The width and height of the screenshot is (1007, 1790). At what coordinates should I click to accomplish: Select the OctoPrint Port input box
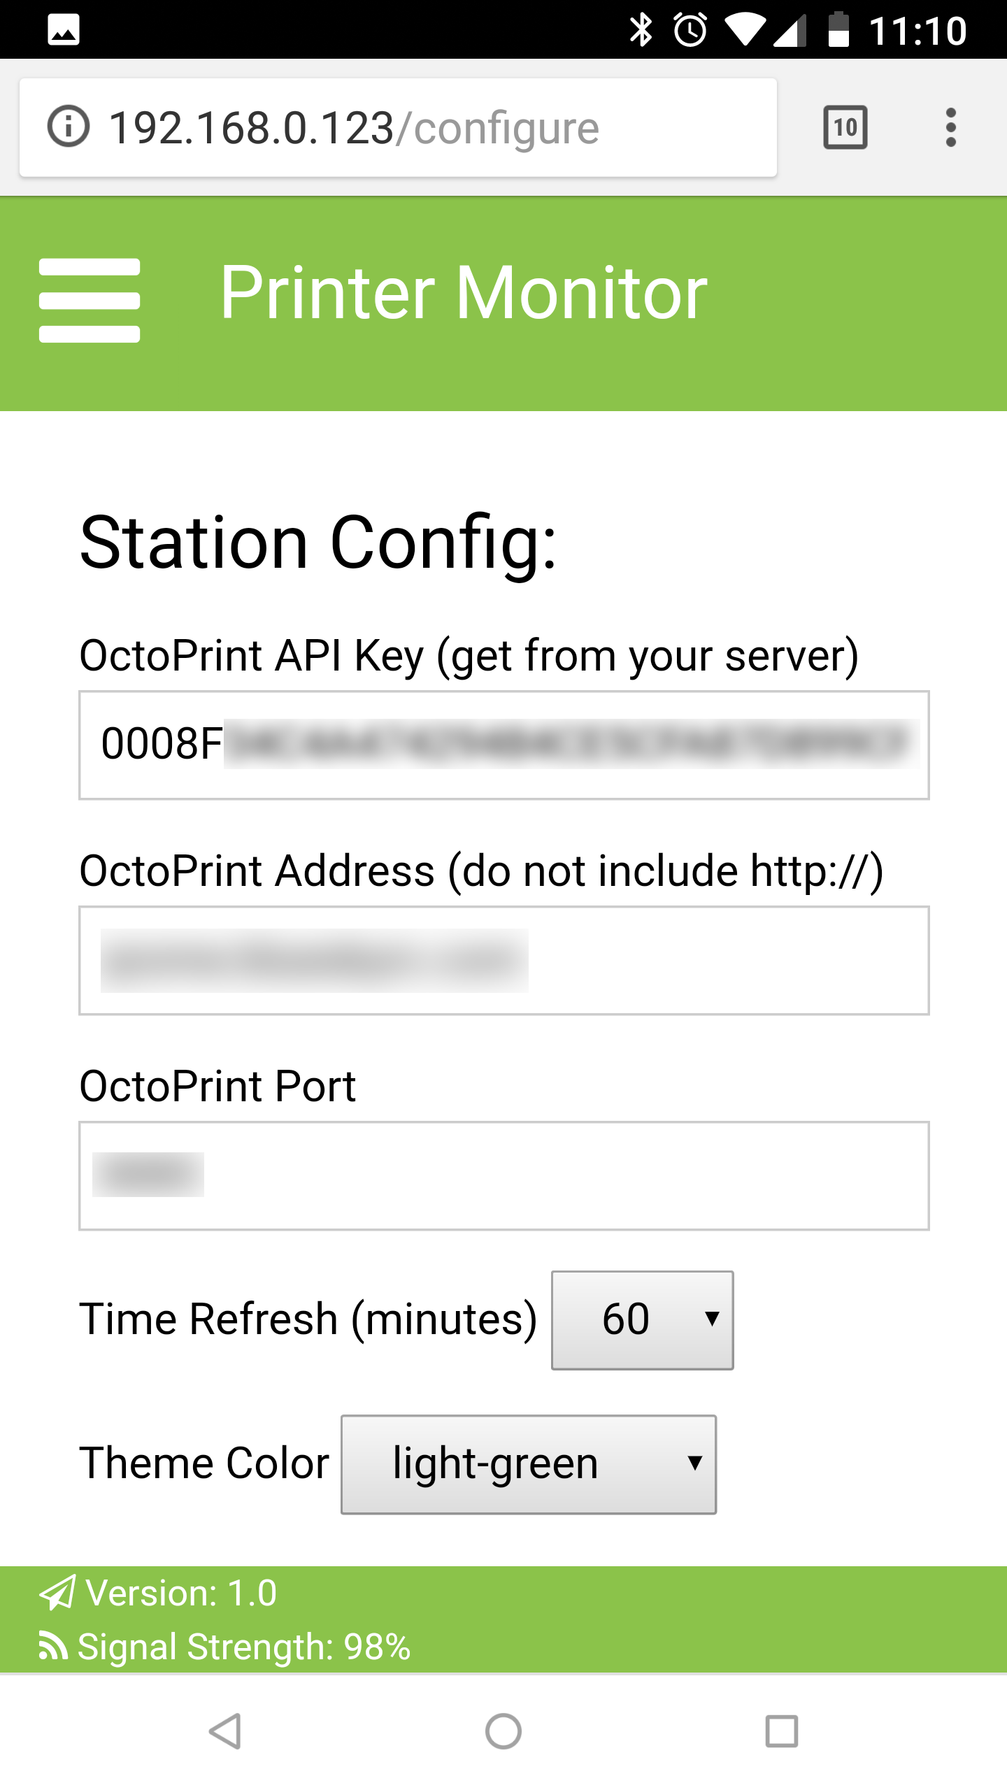[503, 1176]
